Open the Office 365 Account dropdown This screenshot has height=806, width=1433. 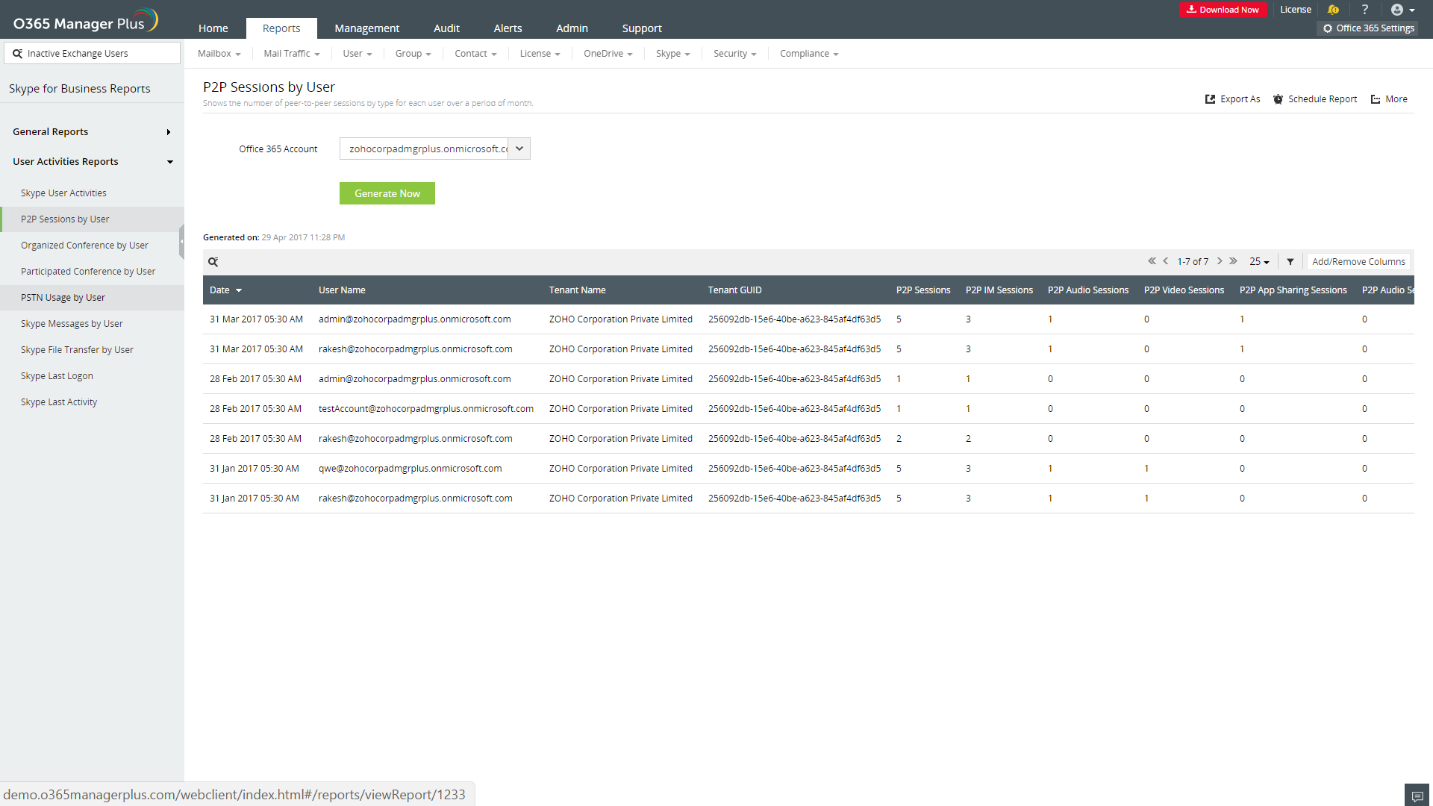pyautogui.click(x=519, y=149)
